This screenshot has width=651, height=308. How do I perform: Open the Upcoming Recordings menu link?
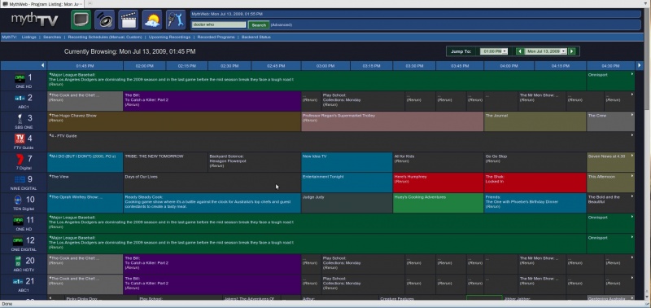coord(169,37)
